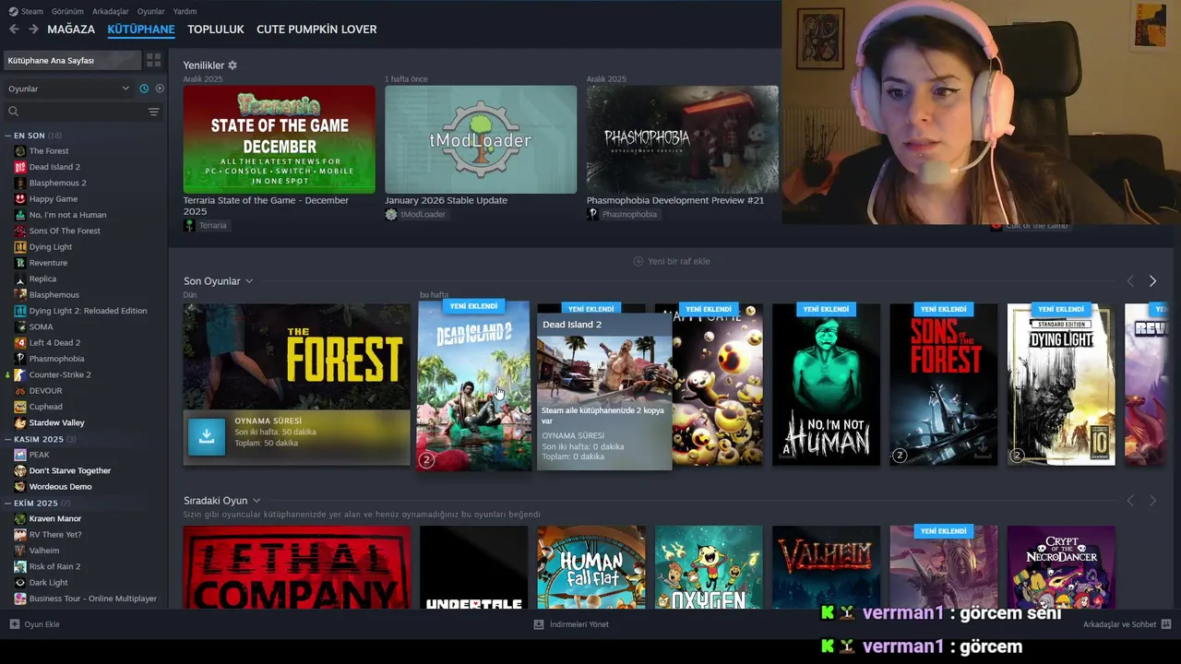Open January 2026 Stable Update news
This screenshot has height=664, width=1181.
[x=481, y=139]
